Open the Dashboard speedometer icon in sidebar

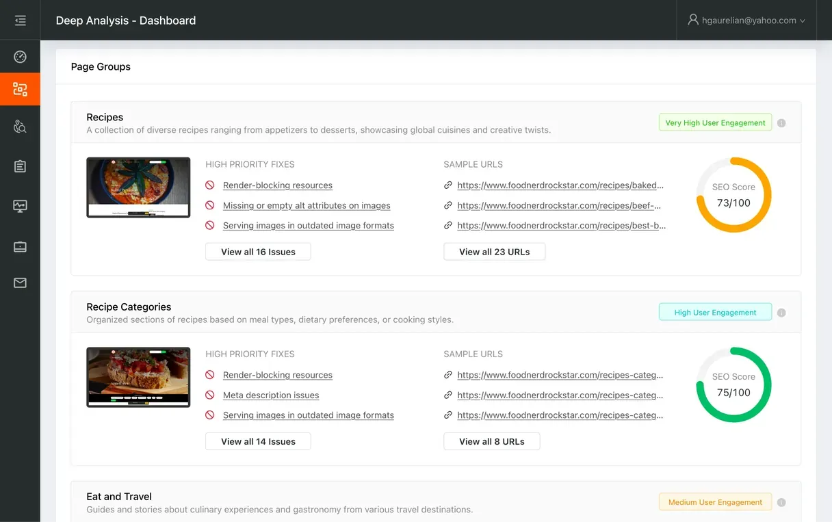(20, 56)
